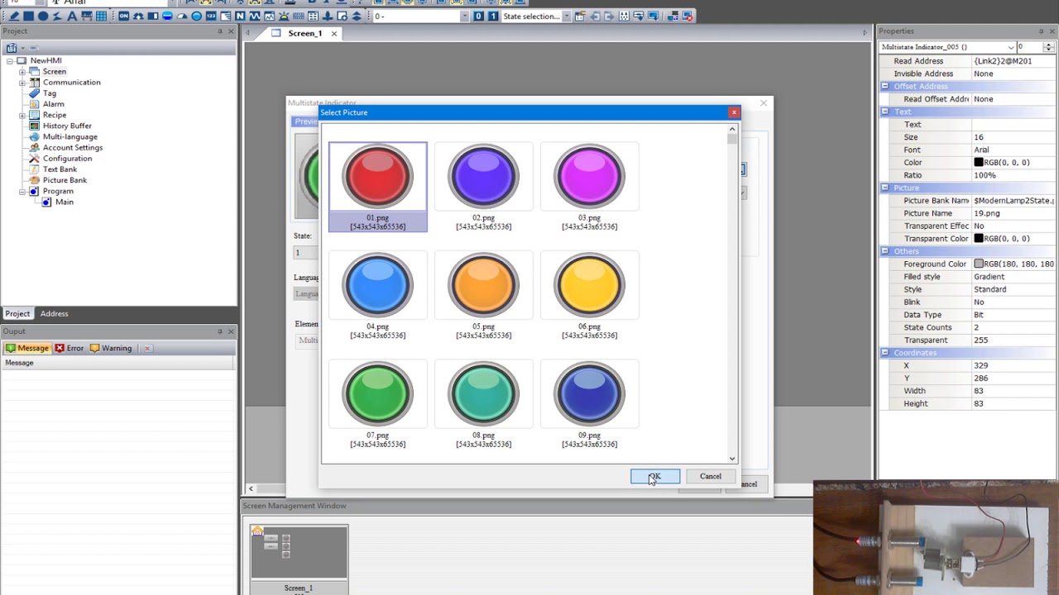Viewport: 1059px width, 595px height.
Task: Toggle Error filter in Output panel
Action: click(x=69, y=348)
